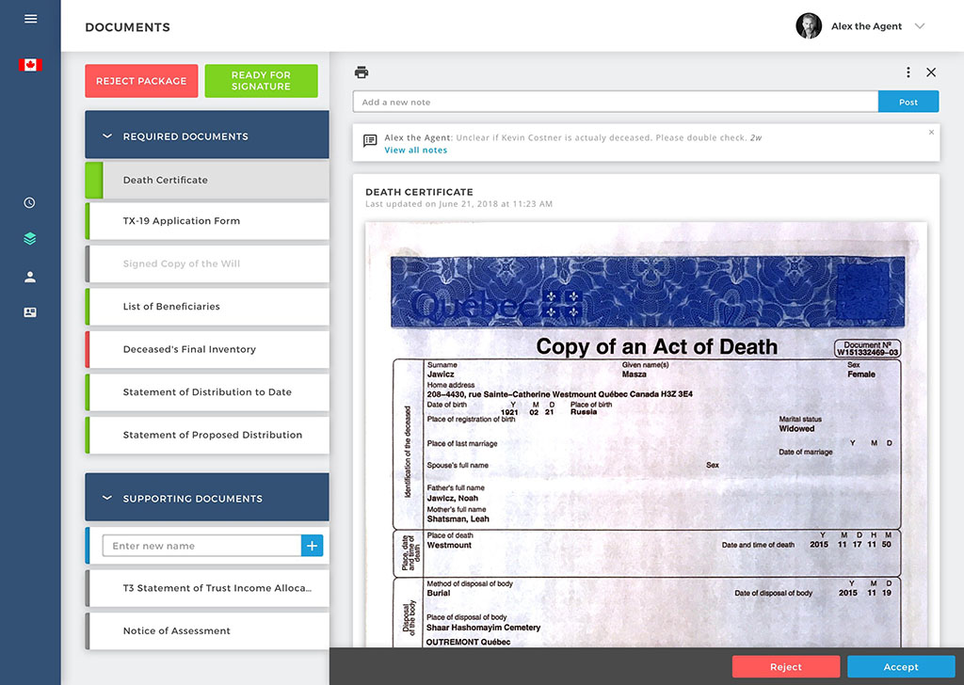Image resolution: width=964 pixels, height=685 pixels.
Task: Open the user profile icon in the sidebar
Action: click(29, 277)
